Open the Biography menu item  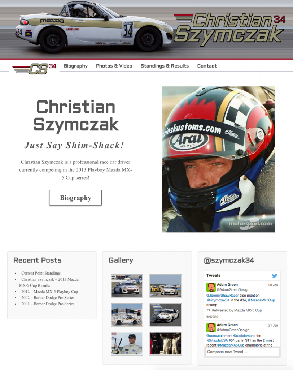[76, 66]
